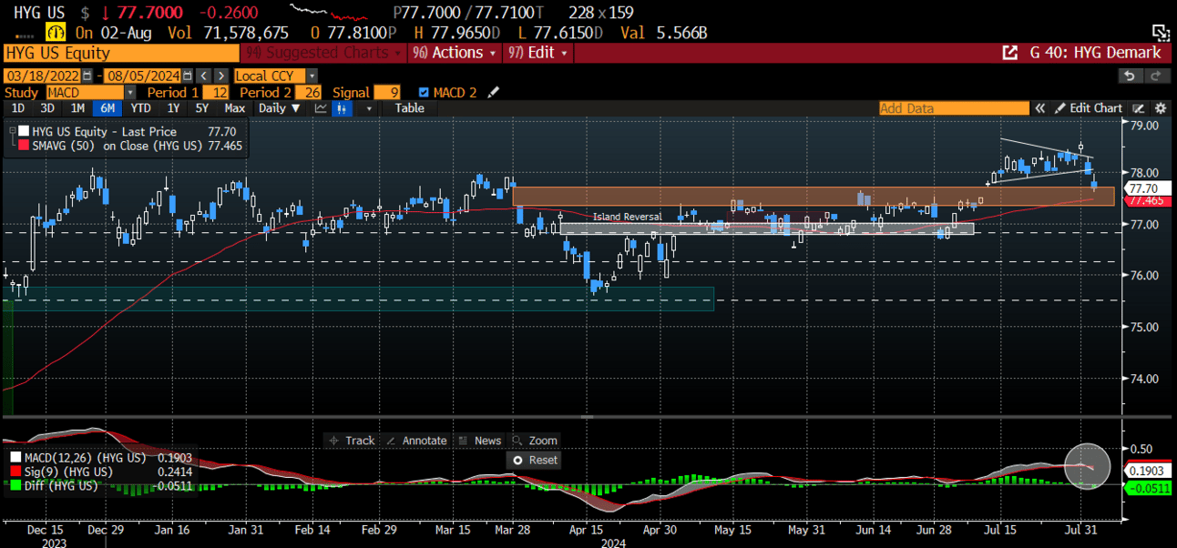1177x548 pixels.
Task: Click the end date field 08/05/2024
Action: pos(142,76)
